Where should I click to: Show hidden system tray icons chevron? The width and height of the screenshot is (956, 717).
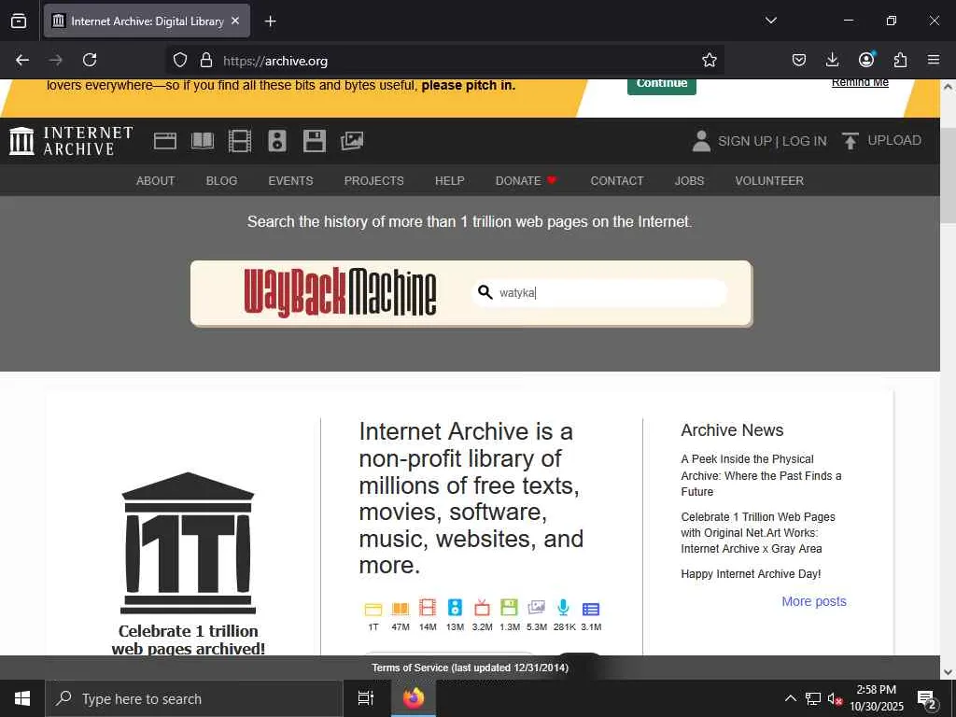pyautogui.click(x=790, y=698)
